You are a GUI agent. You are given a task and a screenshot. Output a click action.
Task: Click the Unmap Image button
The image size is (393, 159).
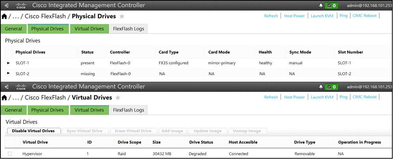[247, 131]
